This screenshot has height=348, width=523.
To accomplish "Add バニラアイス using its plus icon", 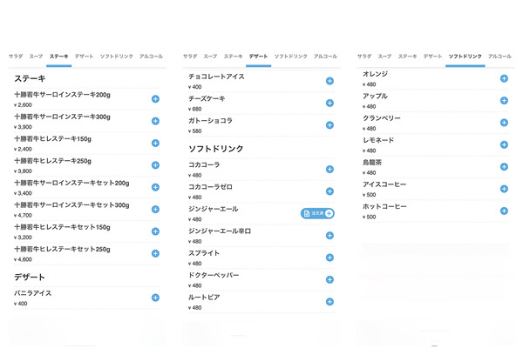I will pos(155,298).
